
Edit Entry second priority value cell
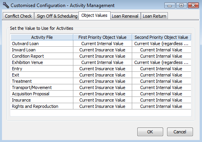(161, 69)
